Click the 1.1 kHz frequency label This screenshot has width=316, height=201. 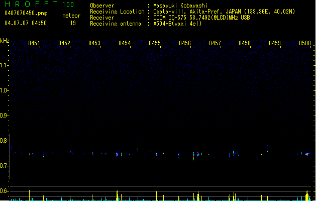(4, 65)
